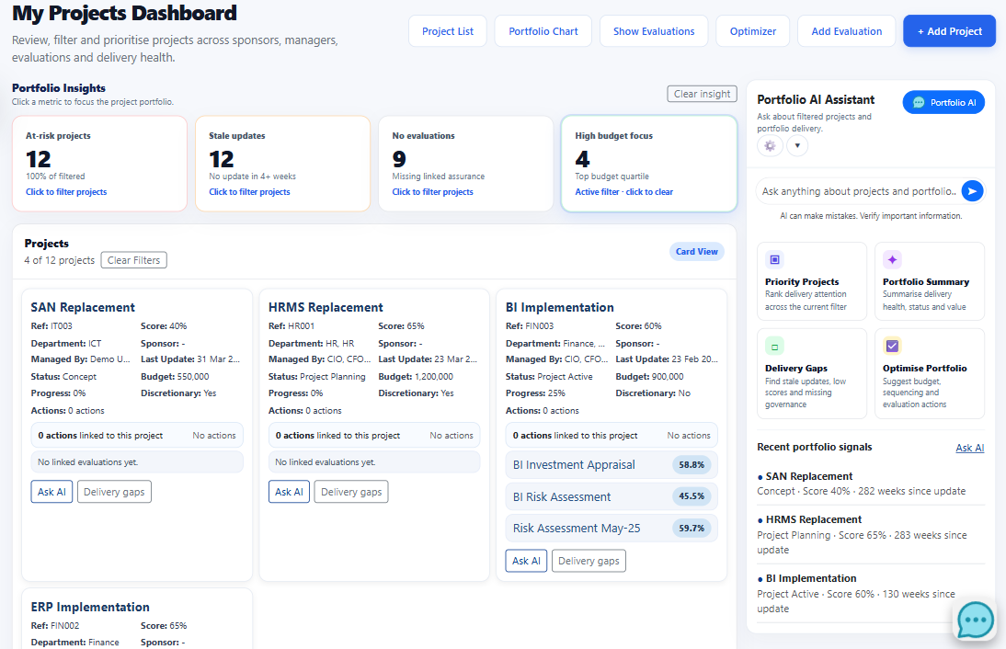Switch to Portfolio Chart

click(543, 30)
